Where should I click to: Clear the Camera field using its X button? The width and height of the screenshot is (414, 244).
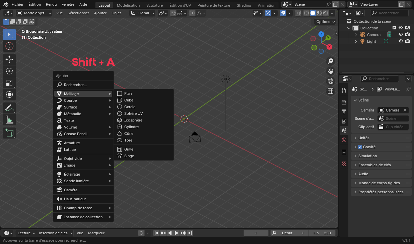406,110
